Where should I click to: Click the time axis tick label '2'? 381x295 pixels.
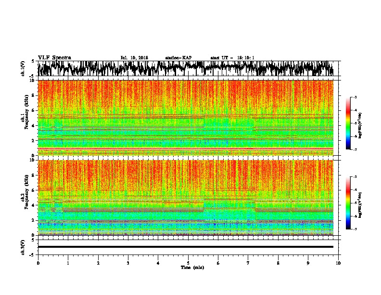pos(98,263)
